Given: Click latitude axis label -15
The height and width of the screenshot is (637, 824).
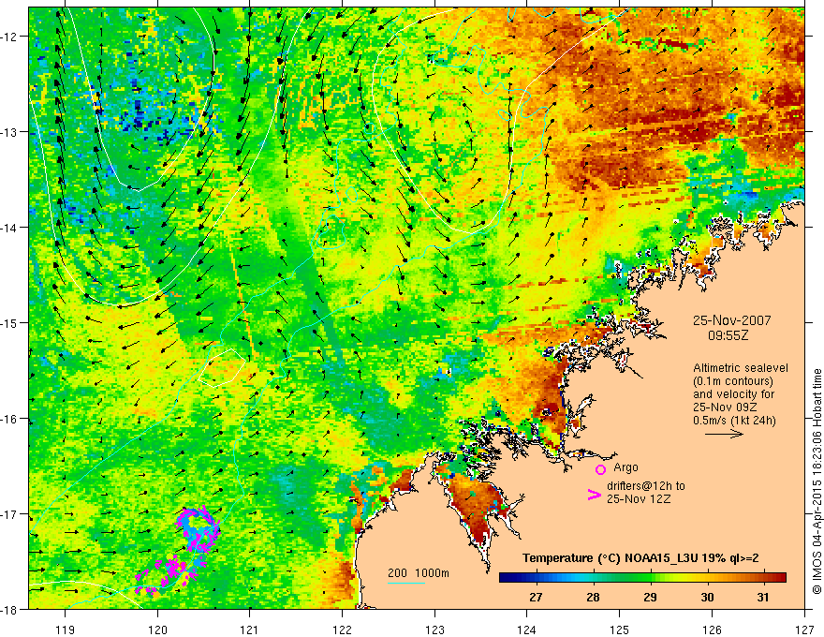Looking at the screenshot, I should click(9, 322).
